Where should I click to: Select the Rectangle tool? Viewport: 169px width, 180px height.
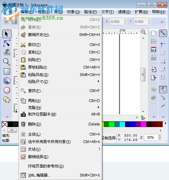(7, 71)
